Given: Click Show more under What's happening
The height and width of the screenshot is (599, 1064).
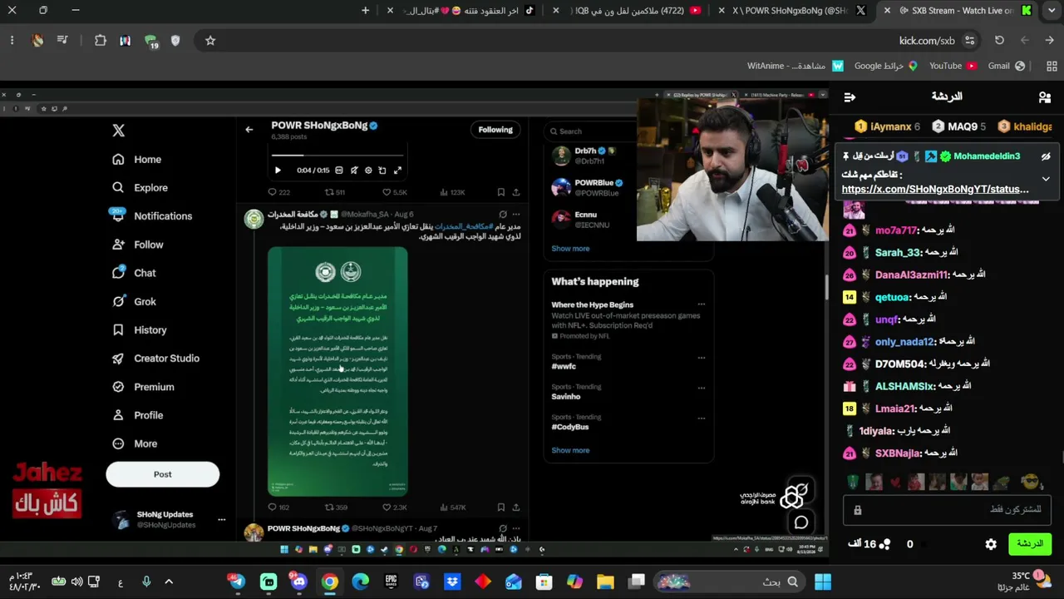Looking at the screenshot, I should (x=570, y=450).
